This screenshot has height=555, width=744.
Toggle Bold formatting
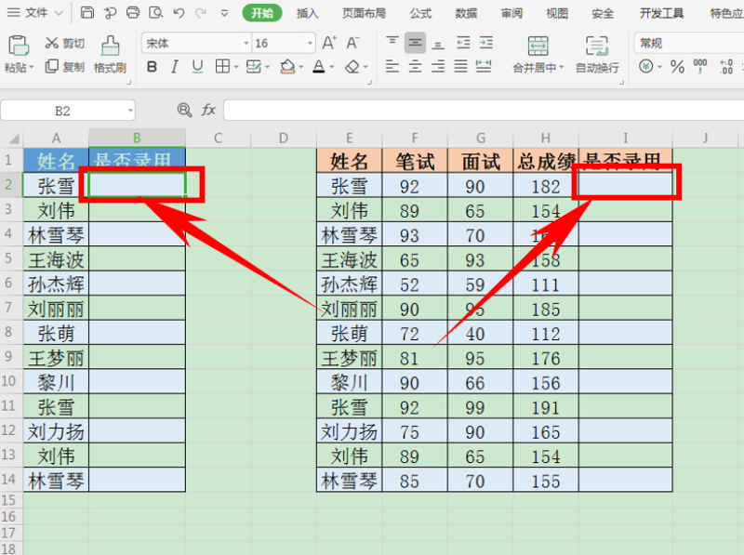pos(152,67)
